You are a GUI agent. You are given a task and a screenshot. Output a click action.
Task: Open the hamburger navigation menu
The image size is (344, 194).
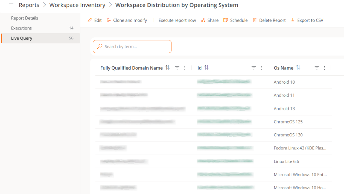click(11, 5)
